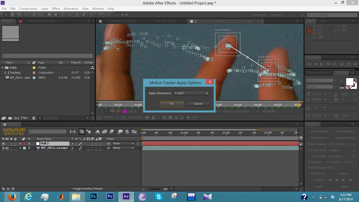Select the Pan Behind anchor tool
Viewport: 359px width, 202px height.
pos(41,15)
